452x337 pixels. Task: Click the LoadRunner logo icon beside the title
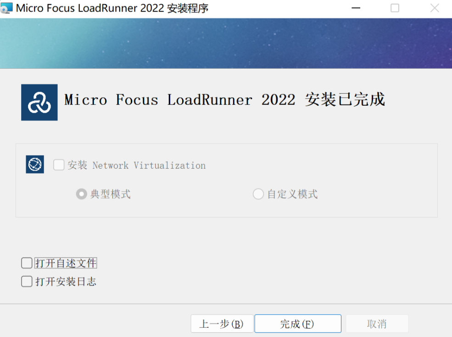(39, 102)
